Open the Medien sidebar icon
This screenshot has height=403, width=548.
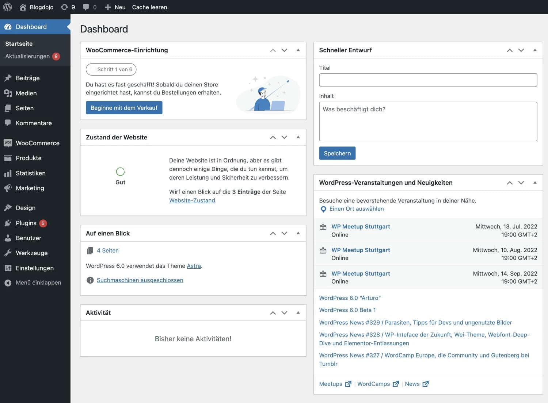[x=8, y=93]
